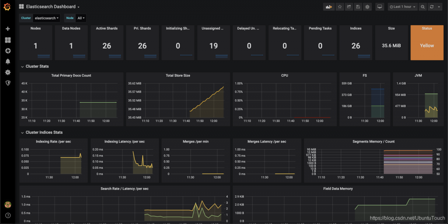Star this dashboard as favorite
The width and height of the screenshot is (448, 224).
pos(340,7)
